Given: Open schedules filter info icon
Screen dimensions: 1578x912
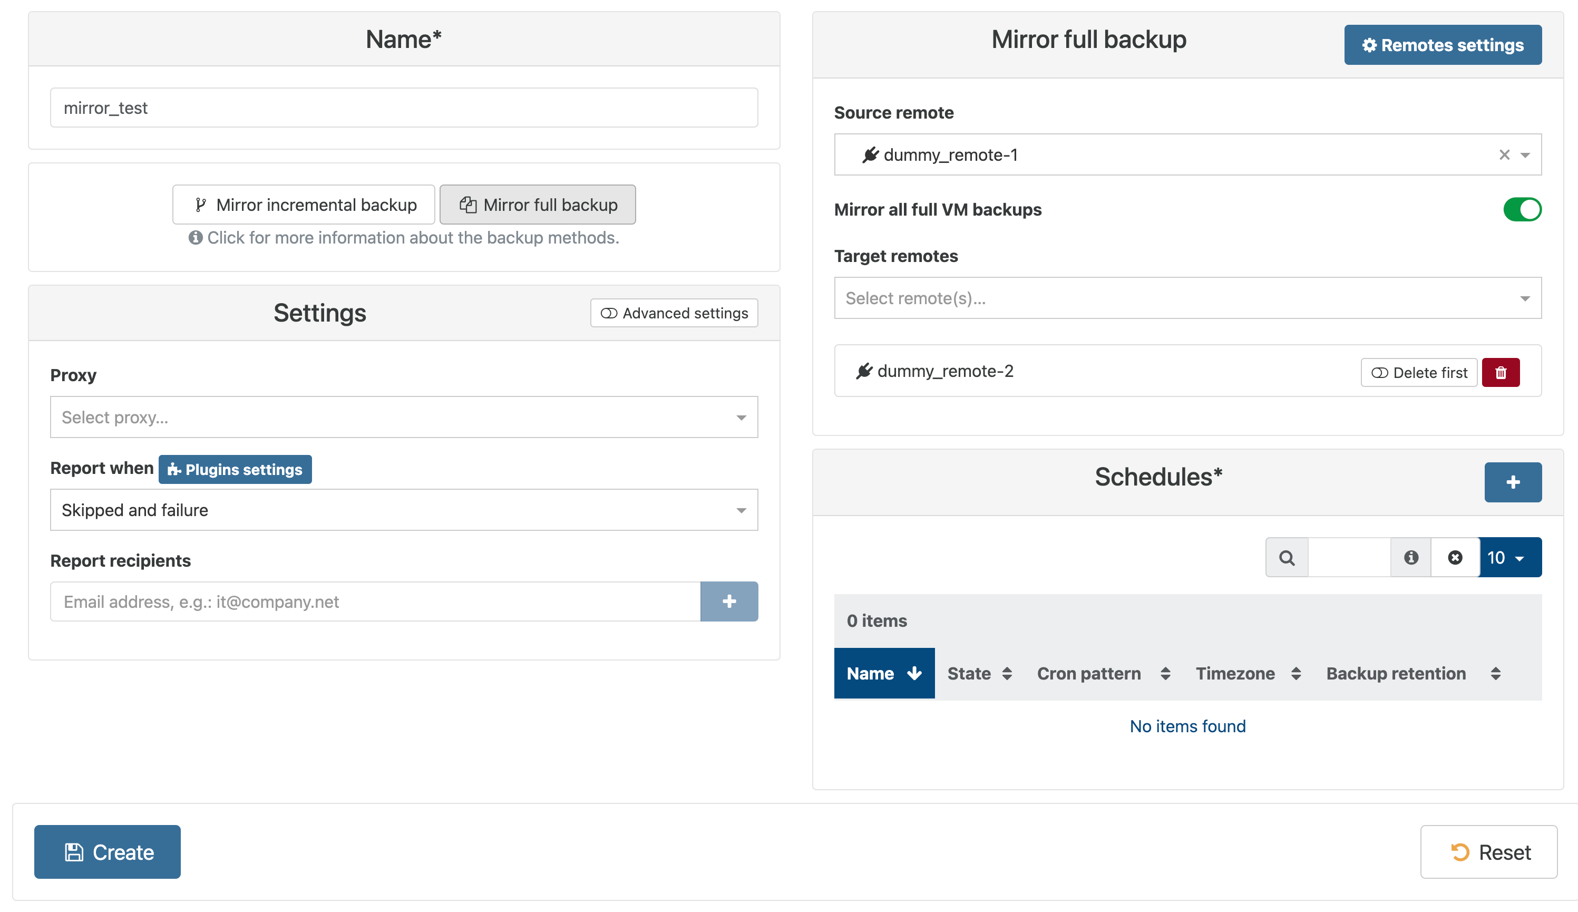Looking at the screenshot, I should pos(1410,557).
